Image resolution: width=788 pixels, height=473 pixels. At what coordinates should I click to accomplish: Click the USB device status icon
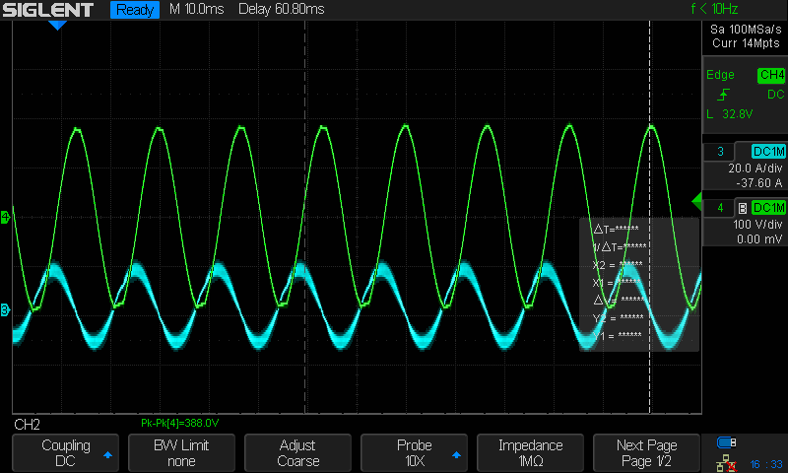tap(726, 442)
